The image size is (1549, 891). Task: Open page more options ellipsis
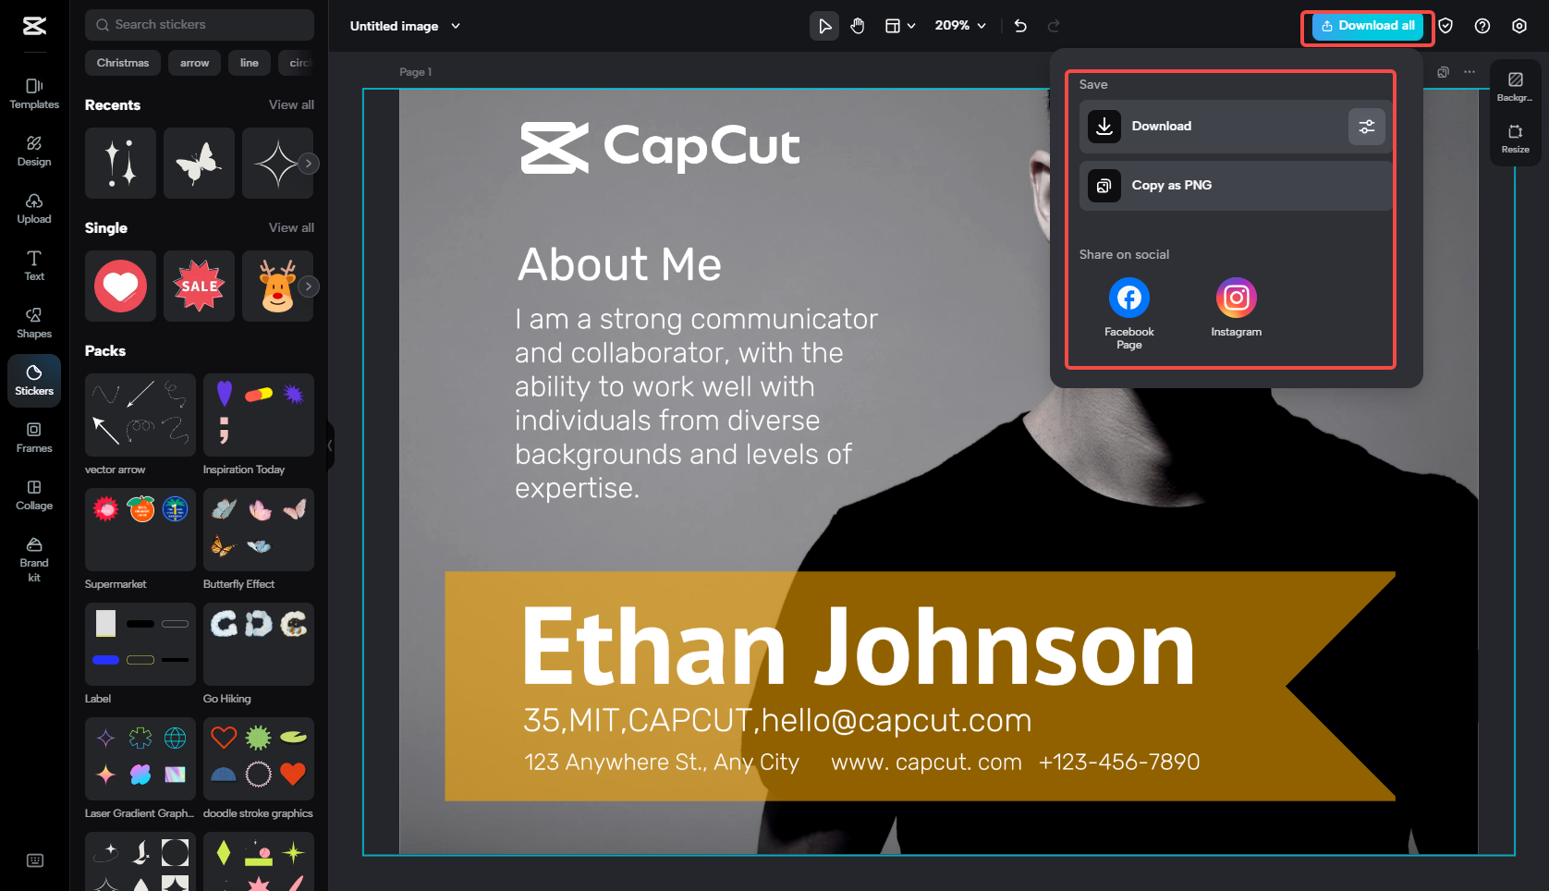1470,72
